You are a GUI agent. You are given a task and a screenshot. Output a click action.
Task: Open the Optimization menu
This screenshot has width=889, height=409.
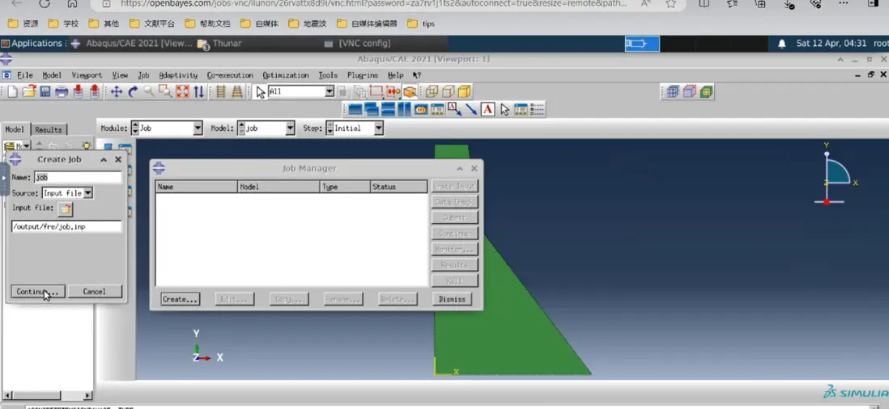click(x=286, y=75)
